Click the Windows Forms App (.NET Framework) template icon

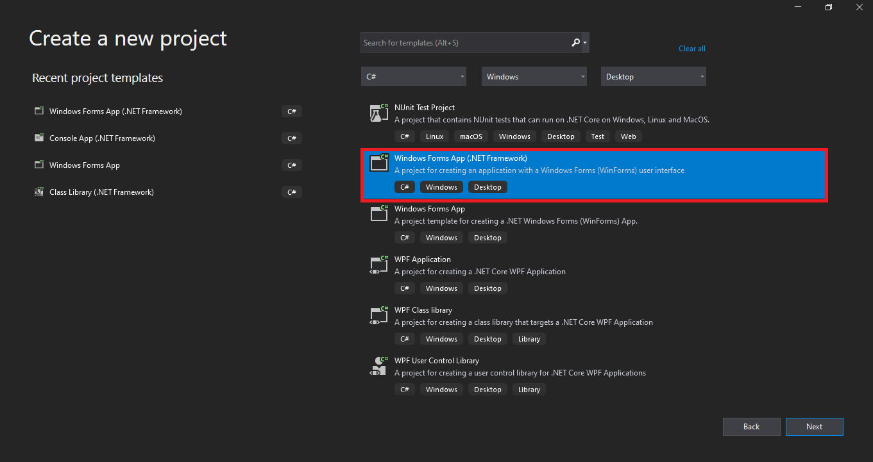pos(379,163)
